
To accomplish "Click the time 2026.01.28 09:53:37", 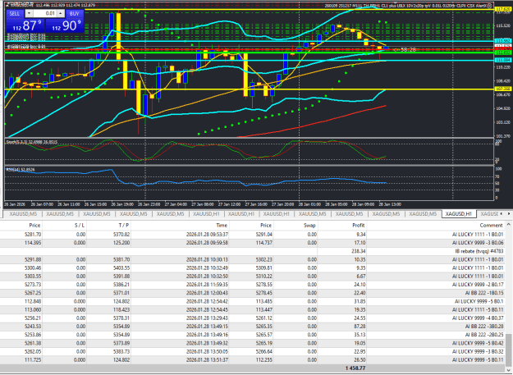I will 207,235.
